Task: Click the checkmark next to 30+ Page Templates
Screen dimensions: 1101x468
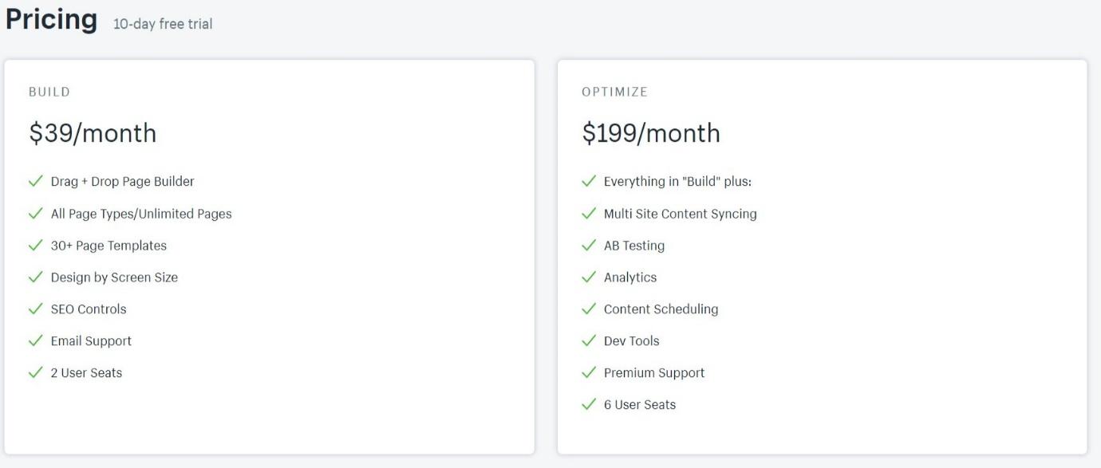Action: (35, 245)
